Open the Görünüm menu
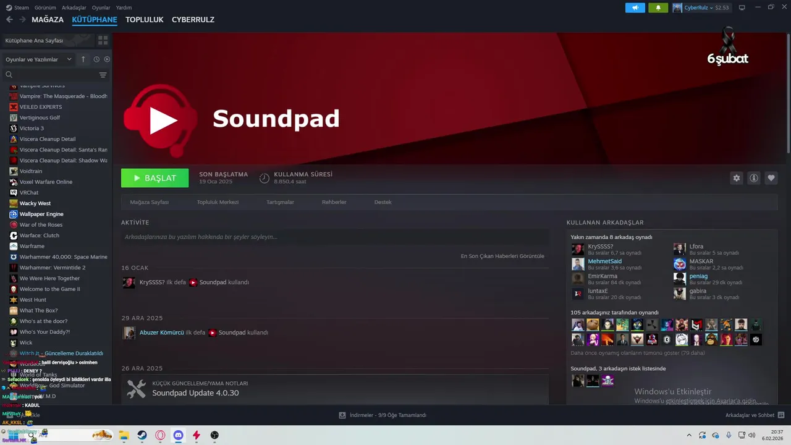 (x=45, y=7)
